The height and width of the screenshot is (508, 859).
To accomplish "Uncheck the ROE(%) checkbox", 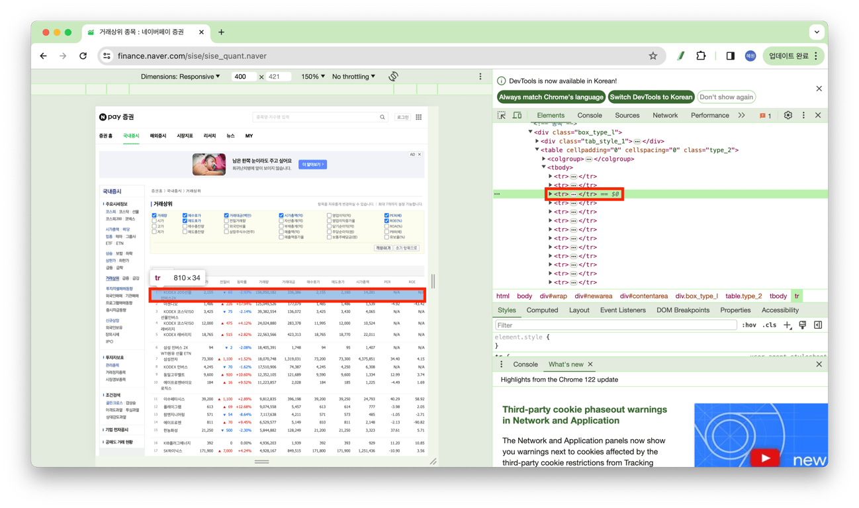I will (386, 221).
